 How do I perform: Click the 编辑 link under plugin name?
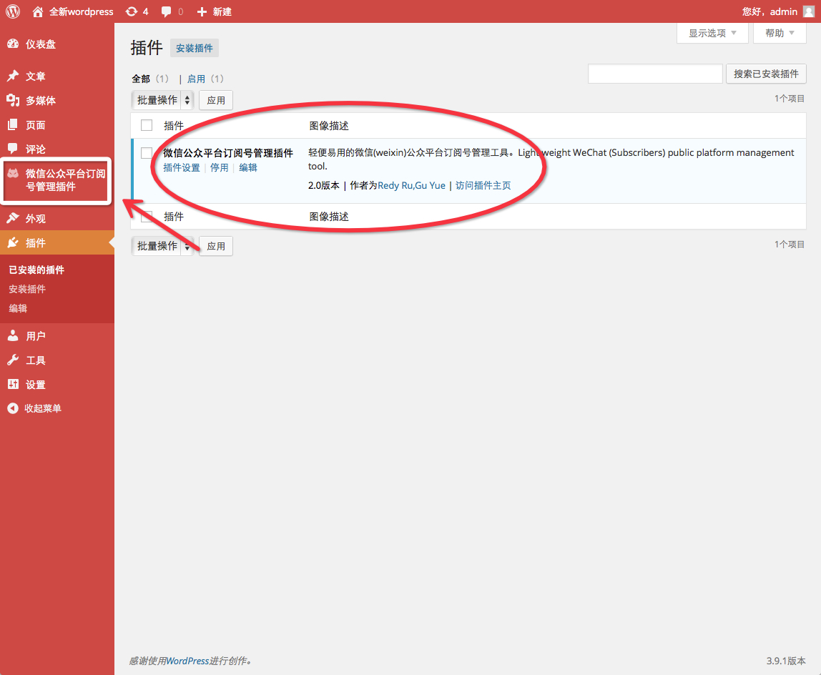click(x=248, y=167)
